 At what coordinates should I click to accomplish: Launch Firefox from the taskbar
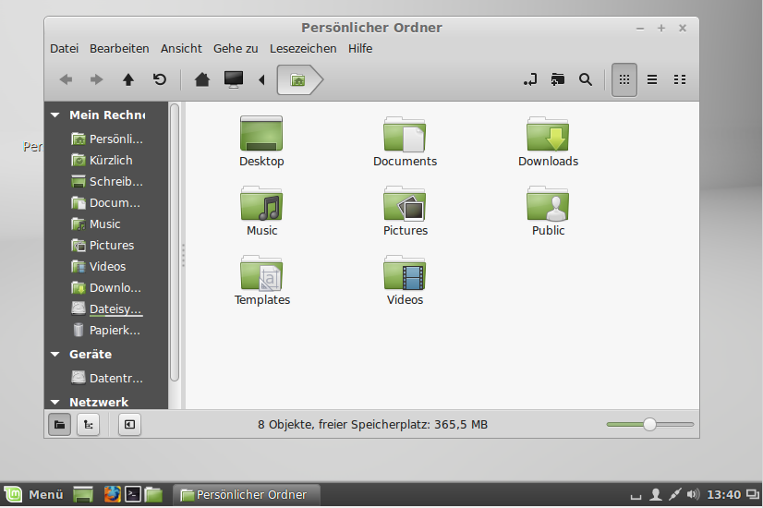[x=112, y=495]
